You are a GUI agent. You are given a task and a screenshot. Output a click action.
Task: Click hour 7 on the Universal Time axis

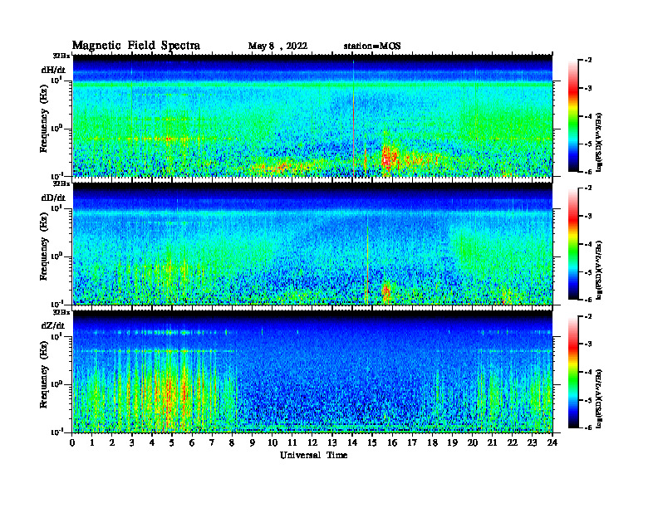(212, 443)
